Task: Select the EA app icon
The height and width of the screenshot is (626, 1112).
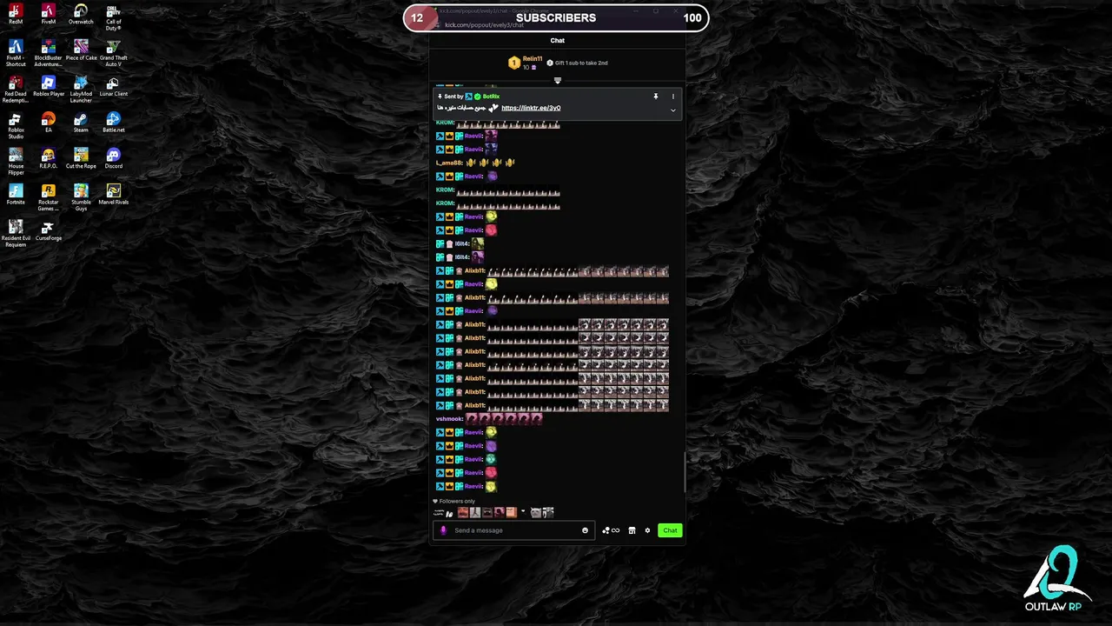Action: pyautogui.click(x=48, y=123)
